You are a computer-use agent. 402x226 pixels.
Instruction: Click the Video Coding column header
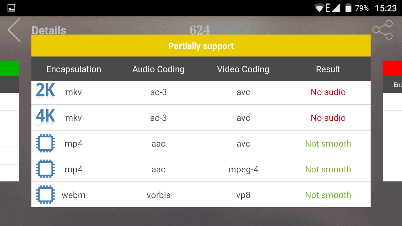coord(243,69)
